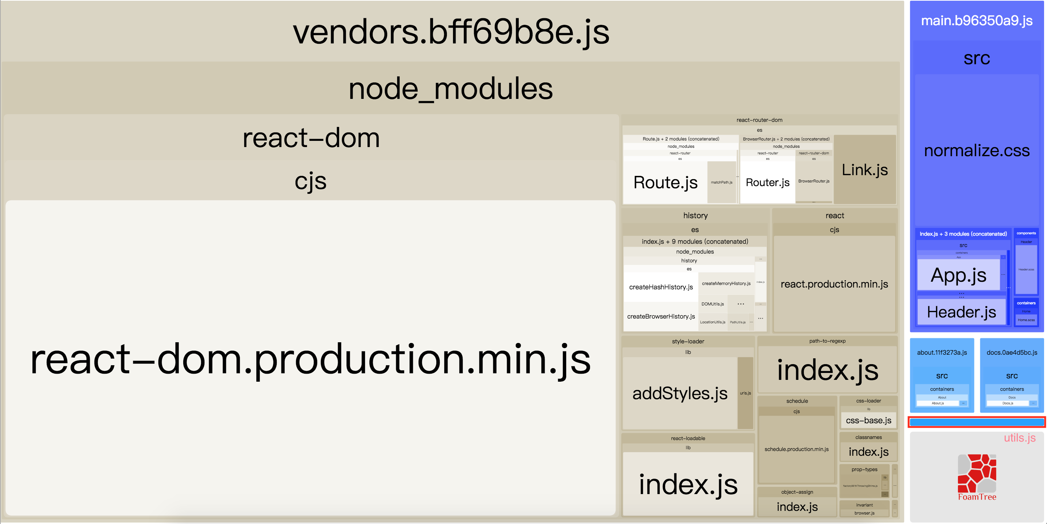Viewport: 1047px width, 524px height.
Task: Click the style-loader package header
Action: (x=688, y=341)
